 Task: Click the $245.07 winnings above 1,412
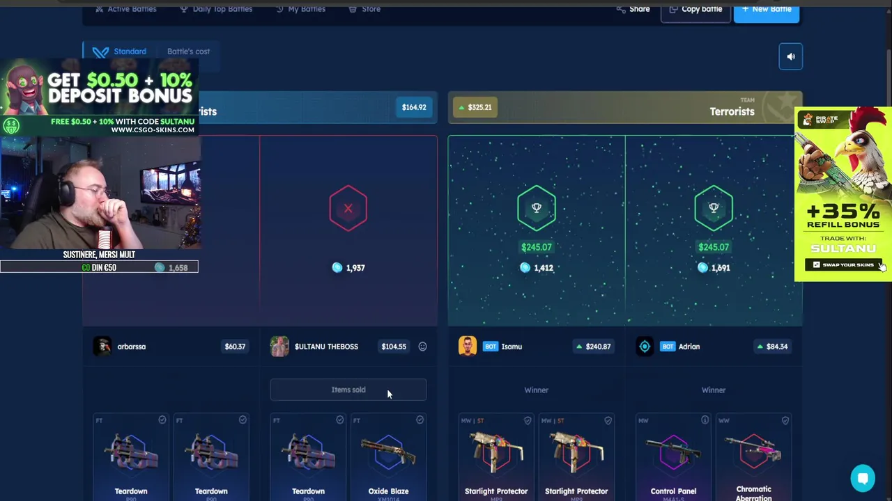537,247
